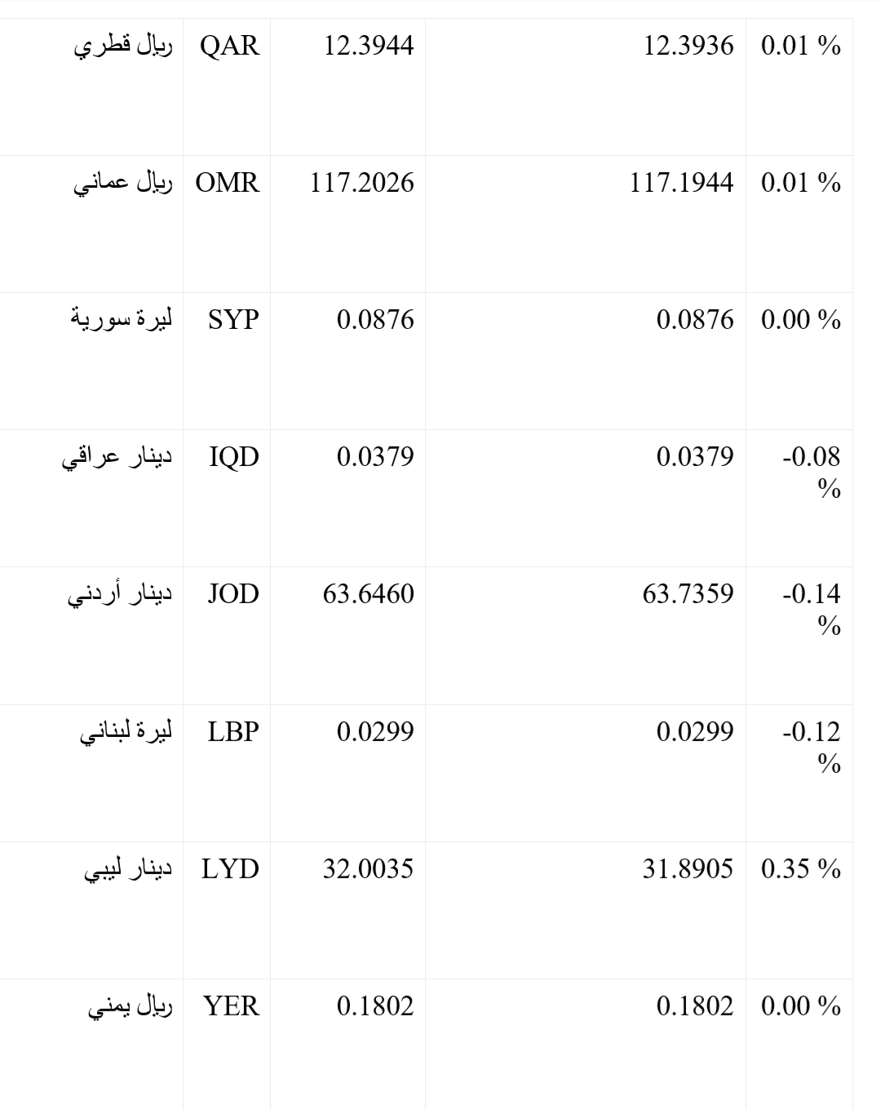This screenshot has width=881, height=1110.
Task: Click the LYD currency code
Action: click(x=231, y=869)
